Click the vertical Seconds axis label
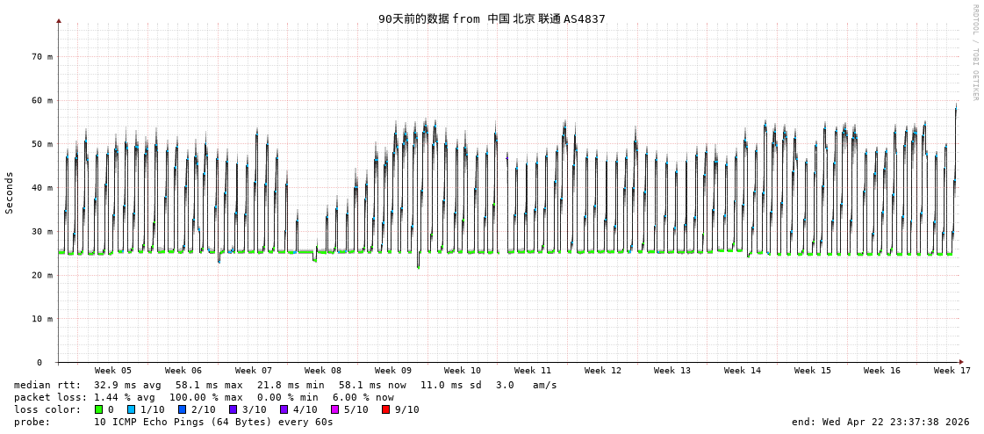984x434 pixels. (x=10, y=192)
